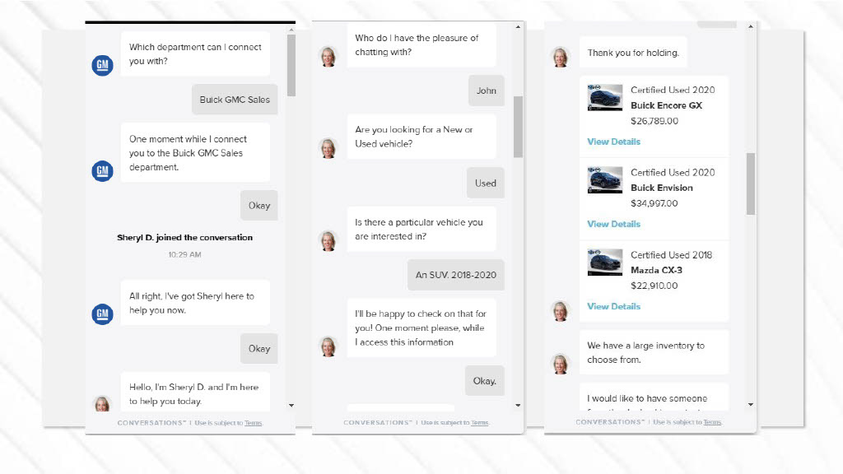Image resolution: width=843 pixels, height=474 pixels.
Task: Click 'Okay' reply above 'Sheryl D. joined' notice
Action: [x=259, y=205]
